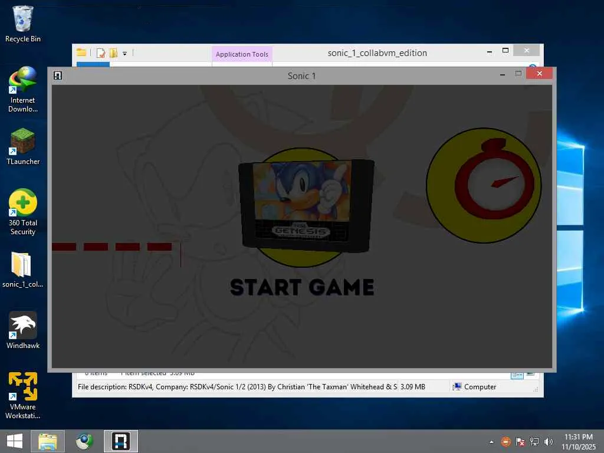Viewport: 604px width, 453px height.
Task: Close the sonic_1_collabvm_edition Explorer window
Action: point(527,51)
